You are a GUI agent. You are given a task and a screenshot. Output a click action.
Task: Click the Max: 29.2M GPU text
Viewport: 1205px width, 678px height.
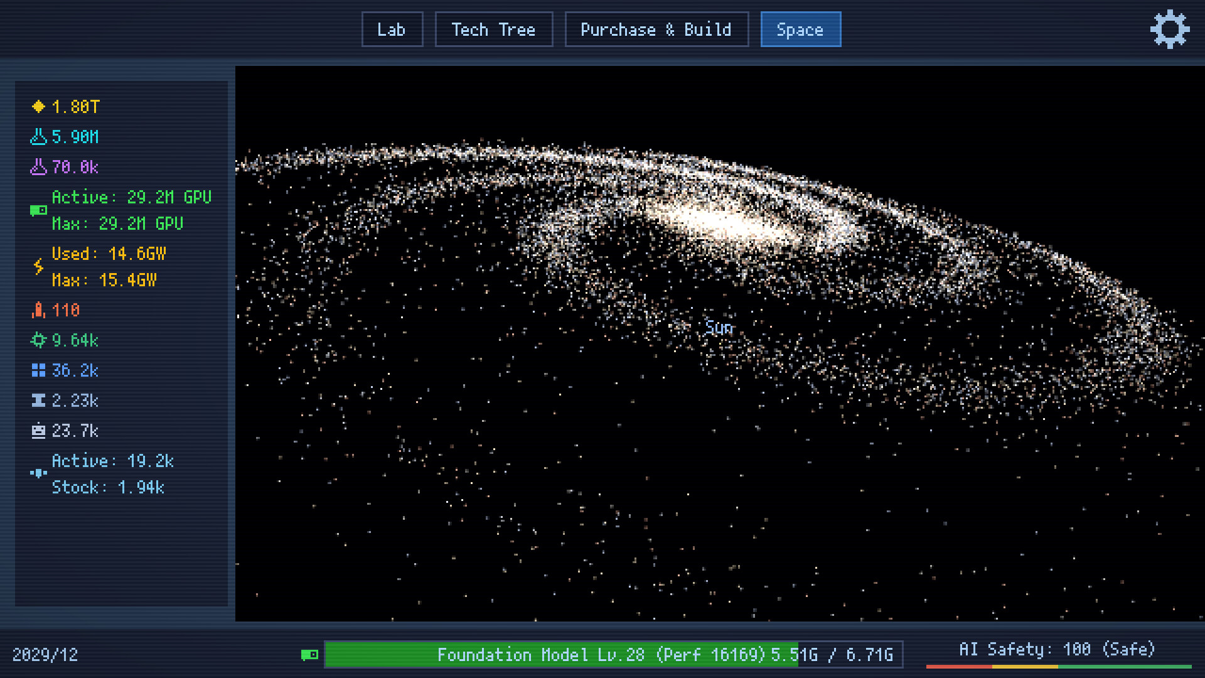[117, 223]
